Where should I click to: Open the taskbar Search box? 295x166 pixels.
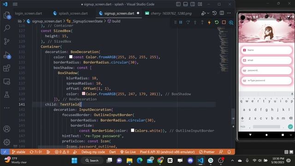coord(92,160)
